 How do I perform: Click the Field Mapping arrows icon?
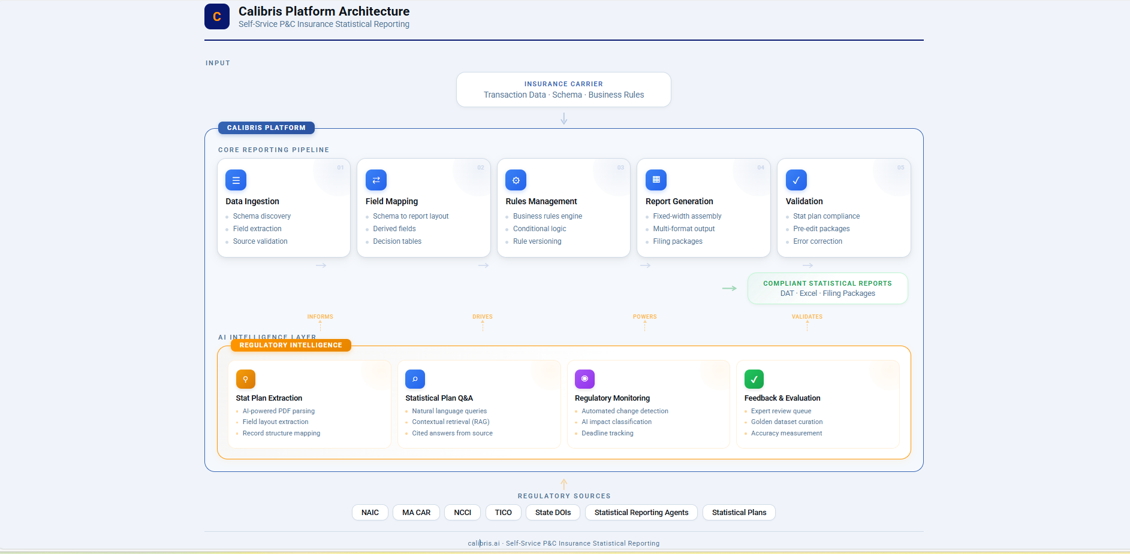pos(376,180)
